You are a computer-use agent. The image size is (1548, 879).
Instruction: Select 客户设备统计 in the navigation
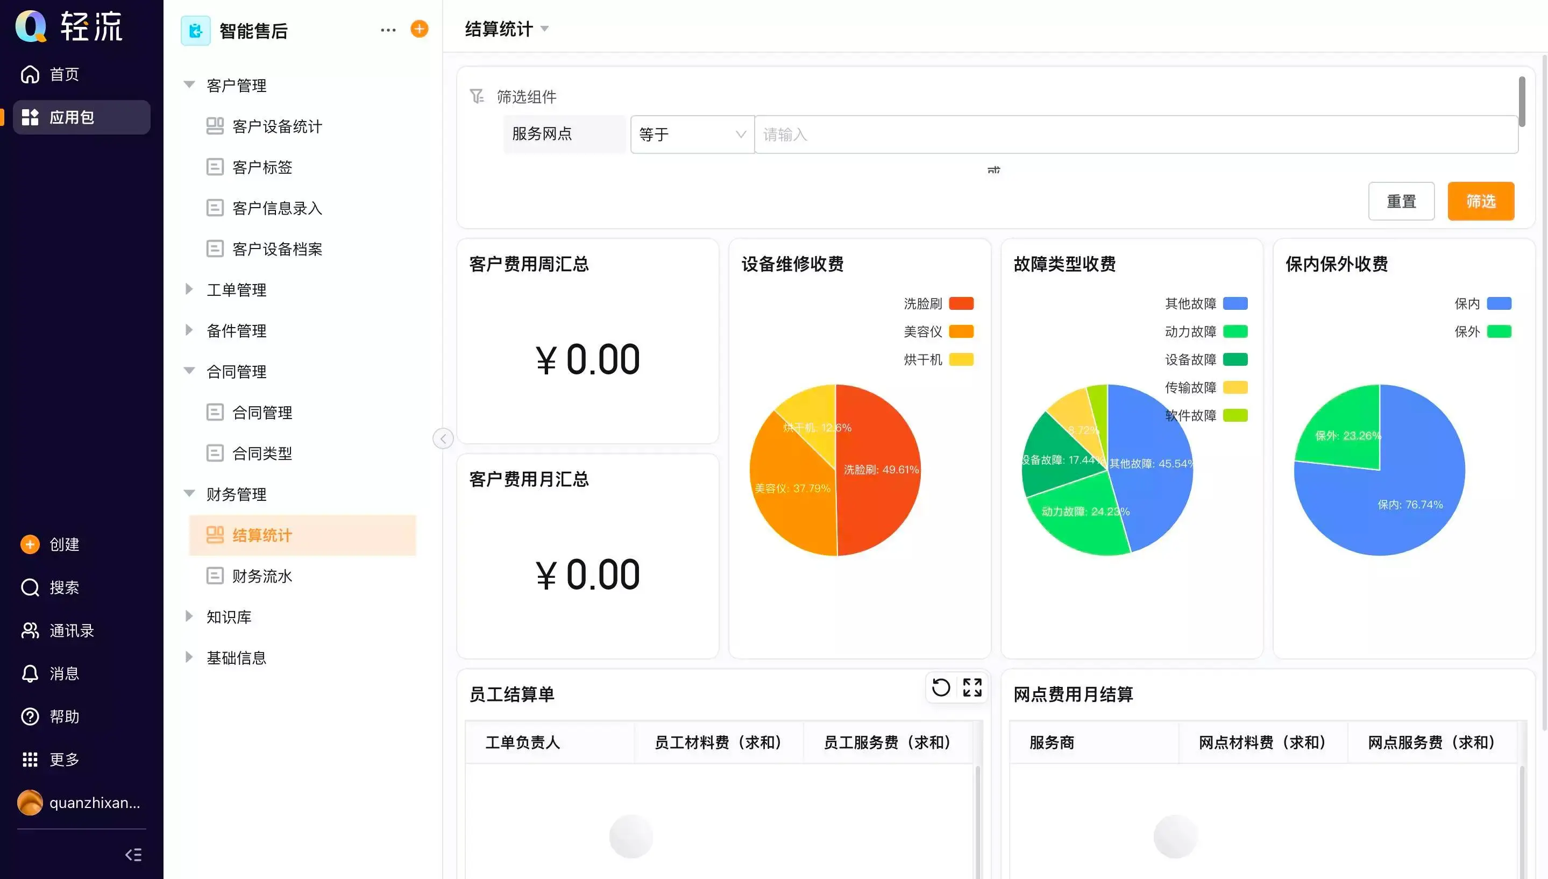point(276,126)
